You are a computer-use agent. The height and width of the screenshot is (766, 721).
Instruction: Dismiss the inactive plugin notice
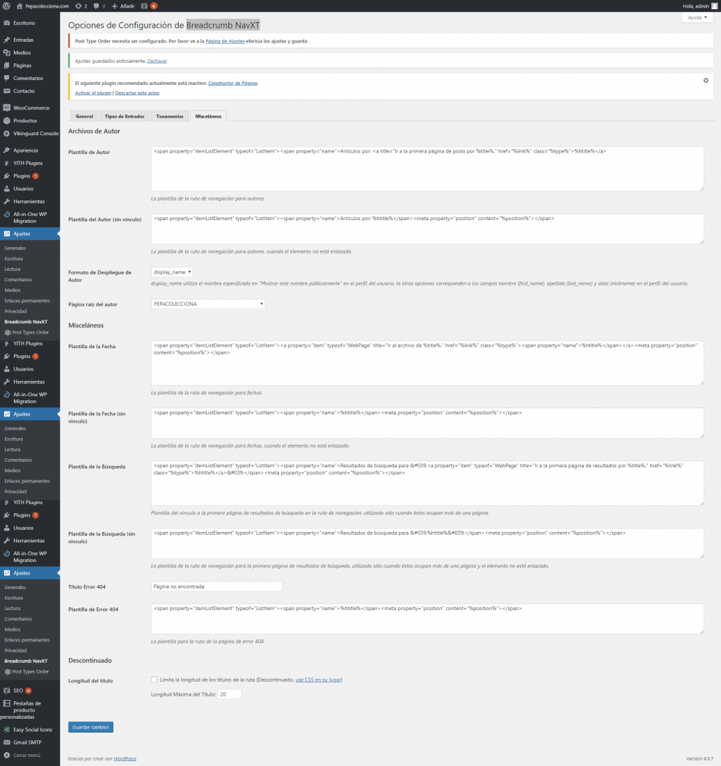pyautogui.click(x=706, y=80)
